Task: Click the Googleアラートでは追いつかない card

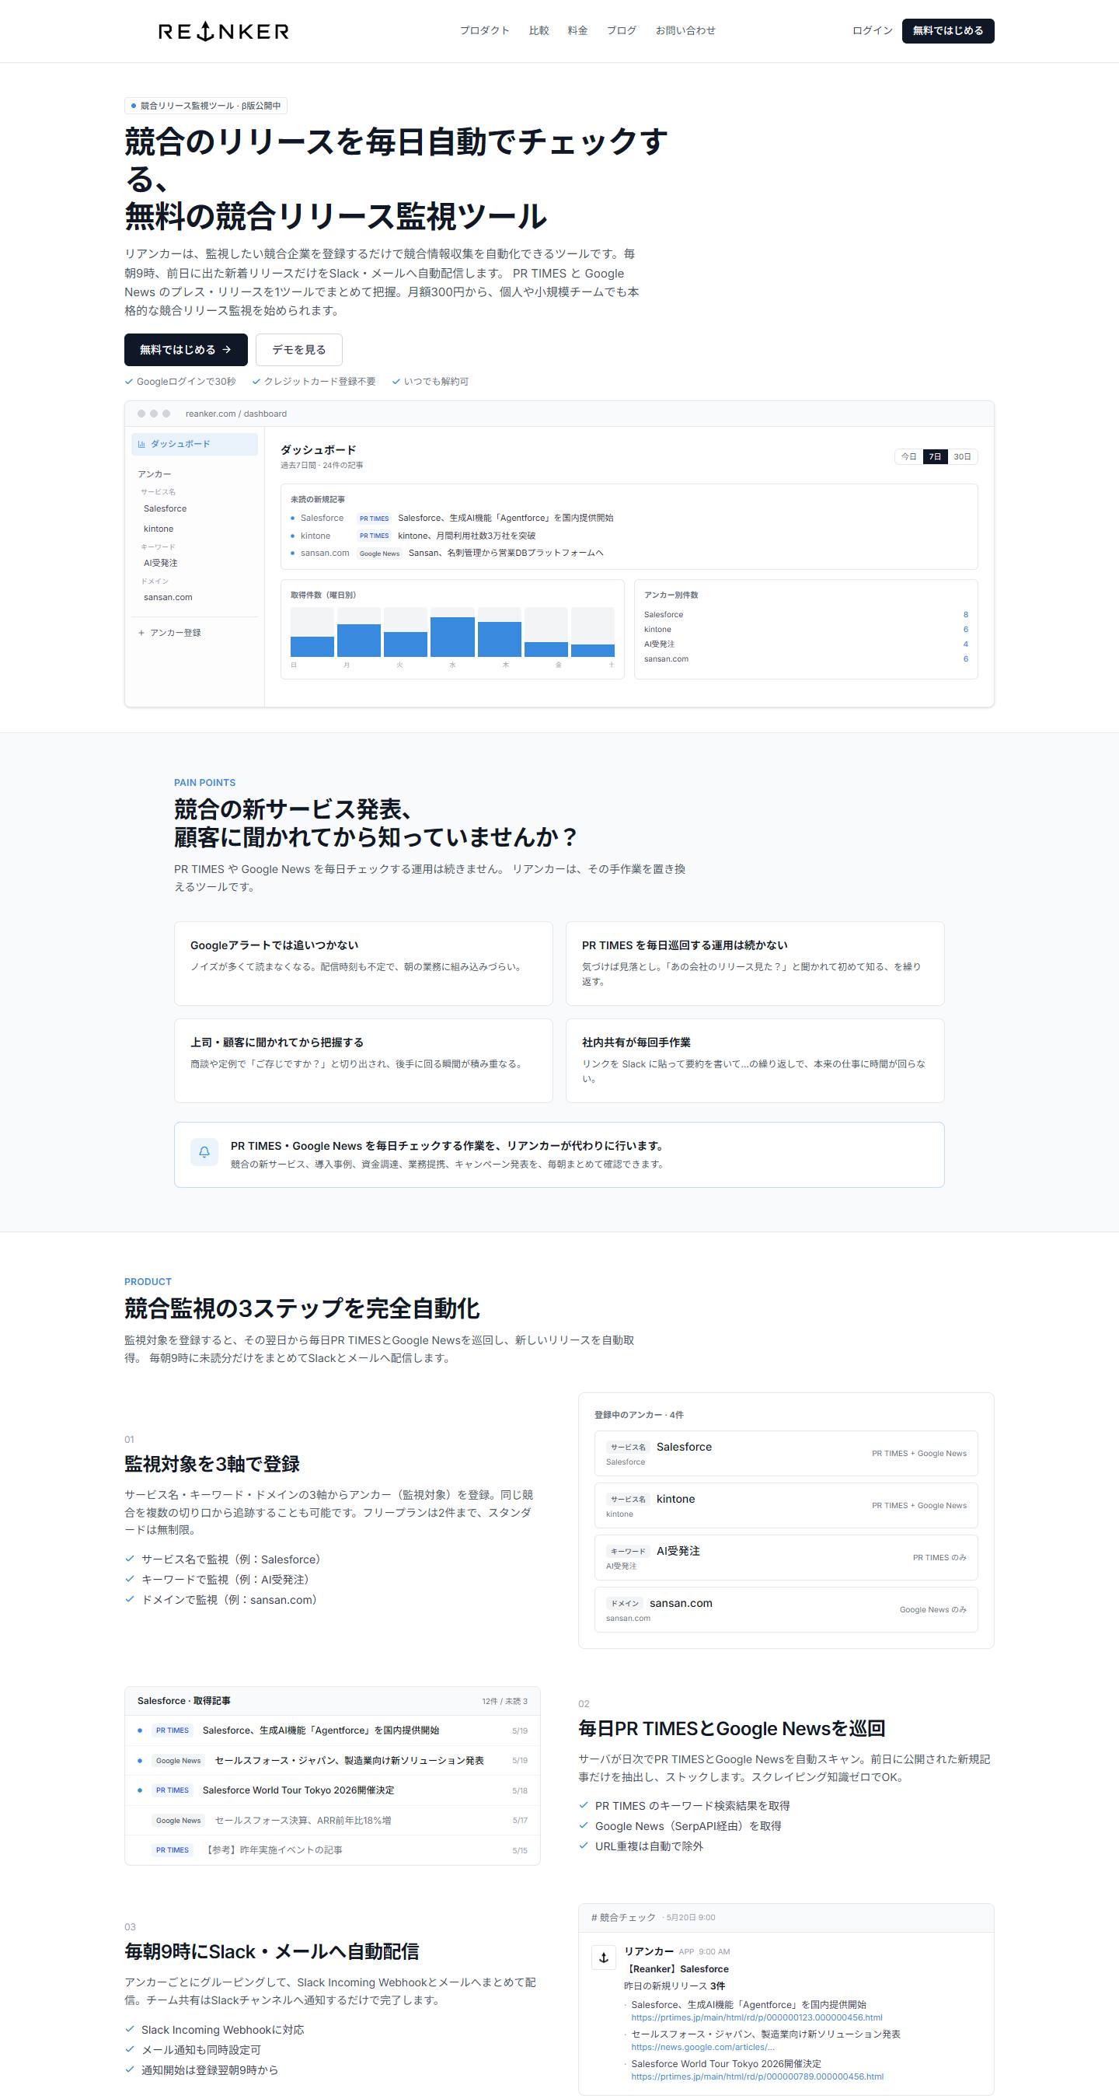Action: point(363,964)
